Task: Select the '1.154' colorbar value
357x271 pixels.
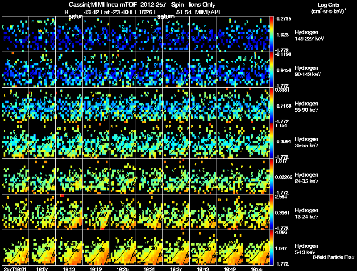Action: 281,125
